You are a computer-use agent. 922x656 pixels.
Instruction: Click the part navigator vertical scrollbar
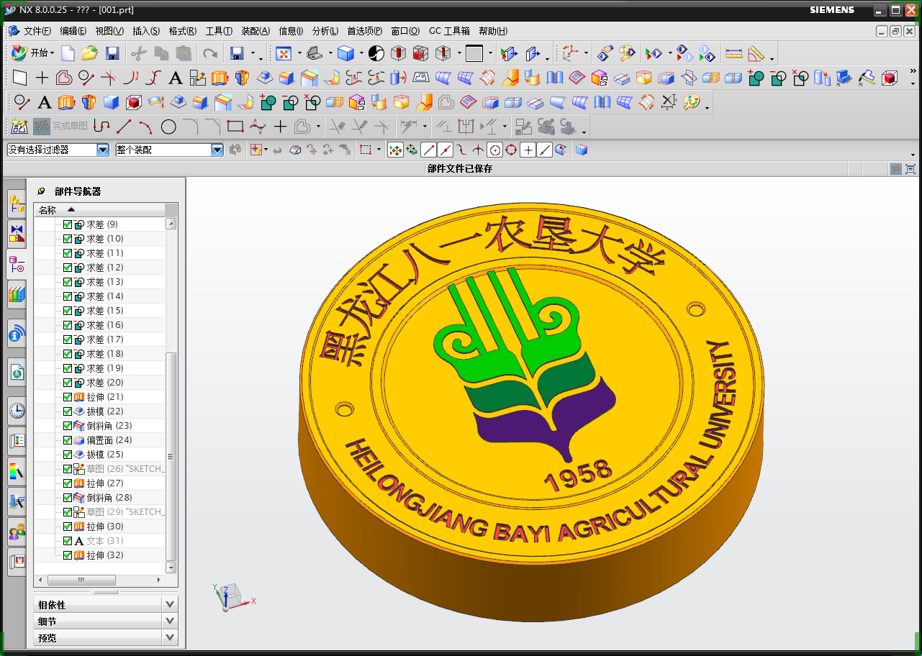click(x=171, y=394)
